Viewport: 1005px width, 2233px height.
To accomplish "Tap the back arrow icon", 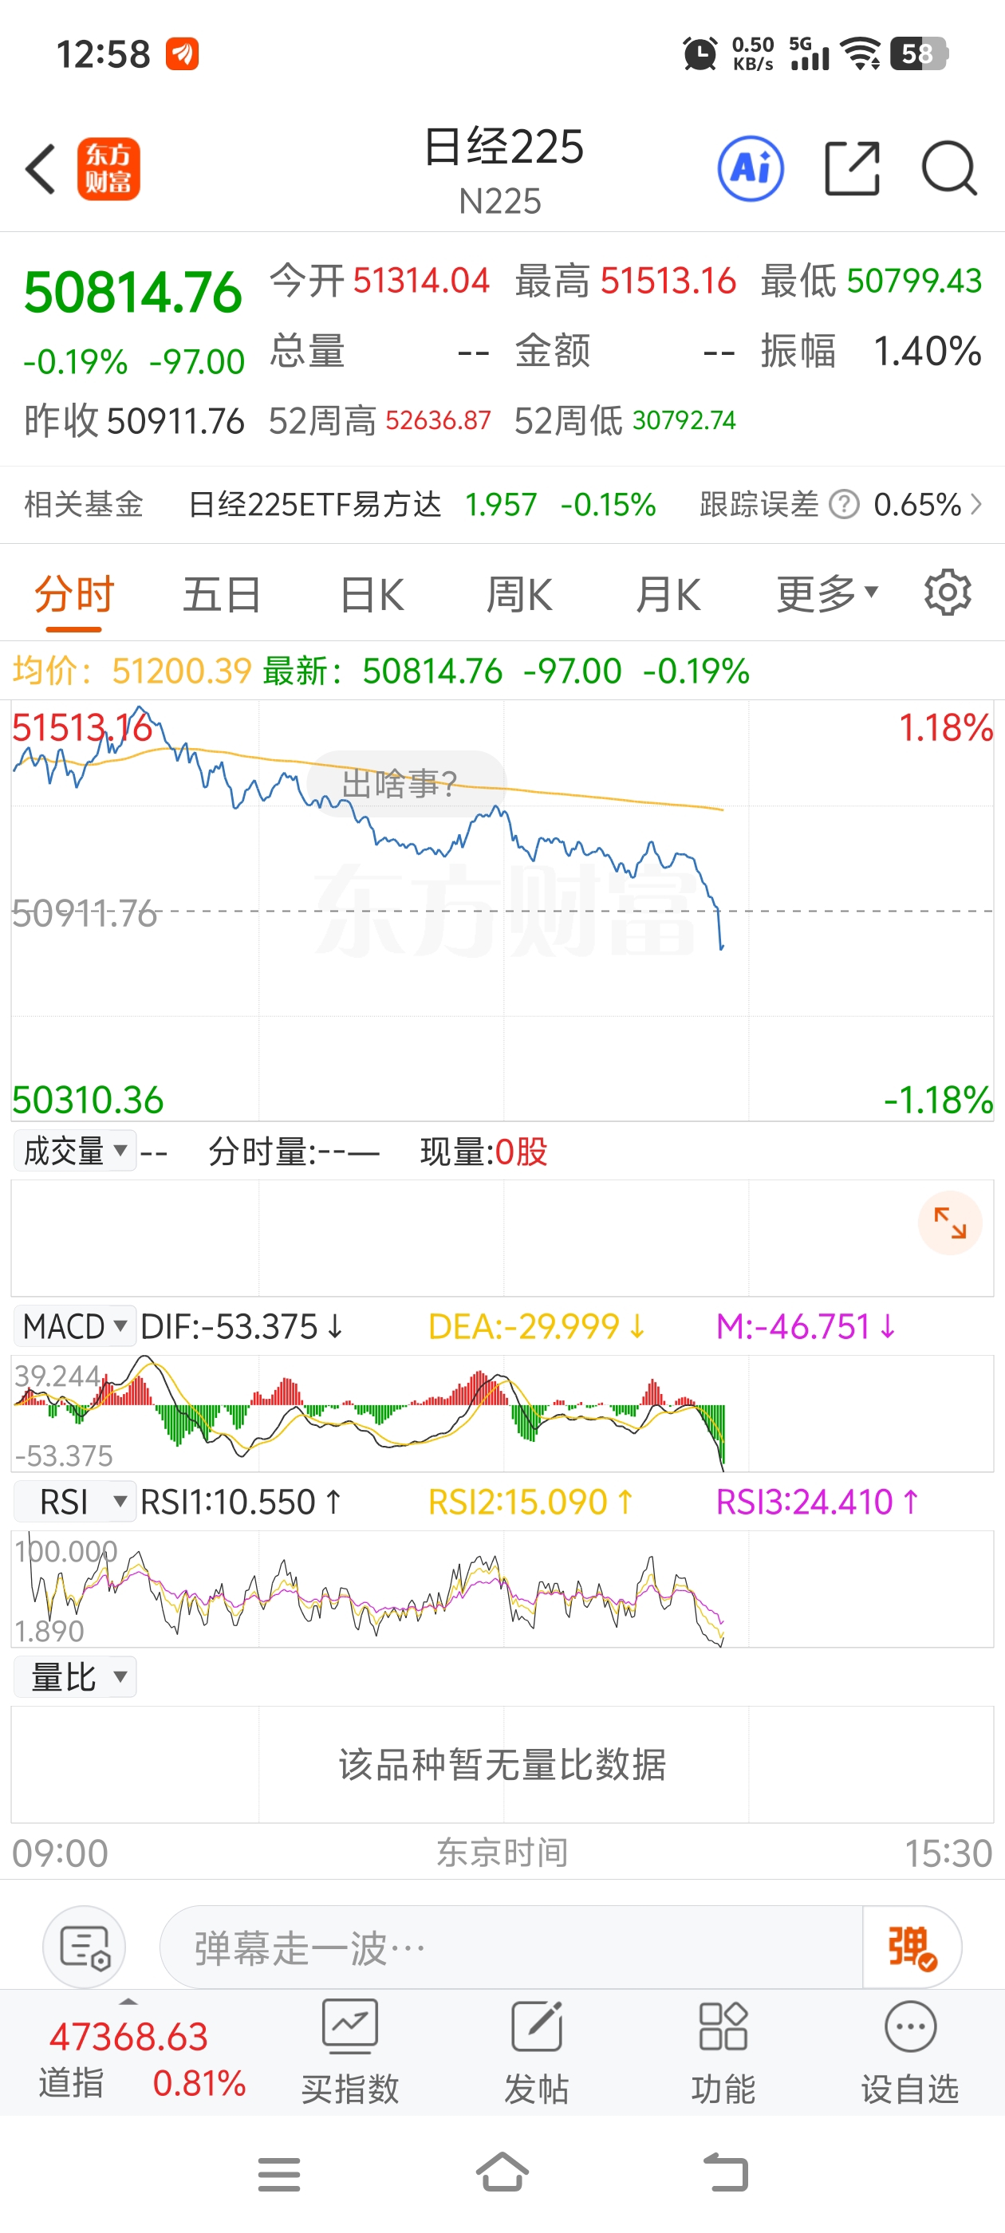I will coord(41,169).
